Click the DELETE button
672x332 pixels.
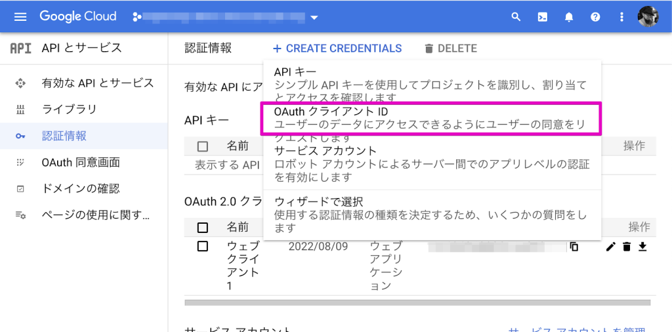[x=450, y=49]
